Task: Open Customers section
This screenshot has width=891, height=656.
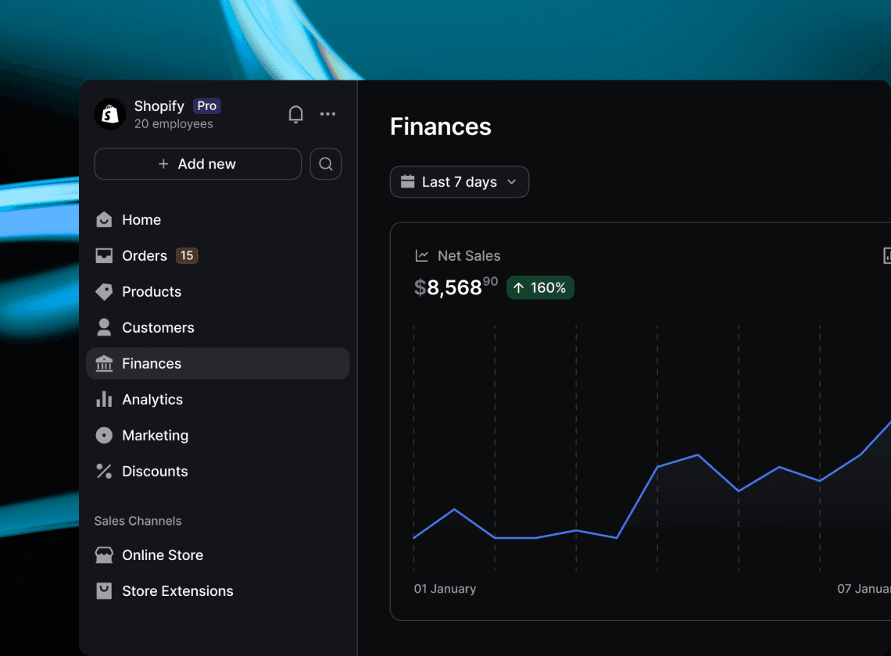Action: coord(217,328)
